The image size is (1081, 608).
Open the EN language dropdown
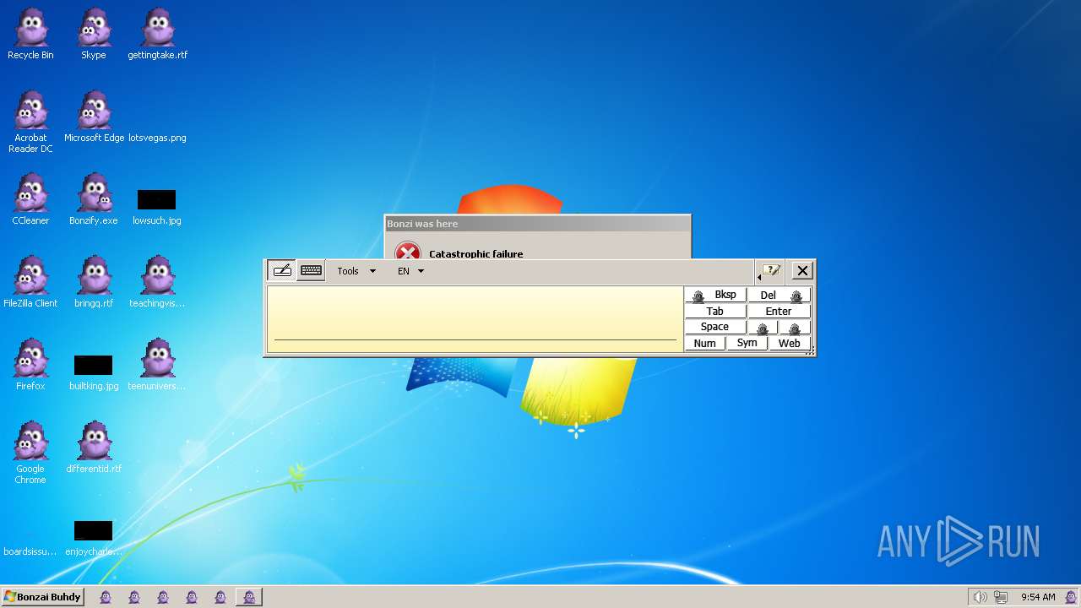(410, 271)
